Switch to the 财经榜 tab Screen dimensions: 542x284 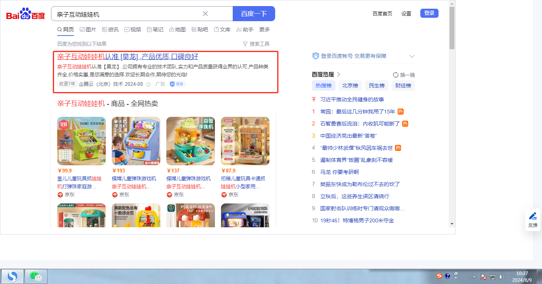(x=403, y=85)
